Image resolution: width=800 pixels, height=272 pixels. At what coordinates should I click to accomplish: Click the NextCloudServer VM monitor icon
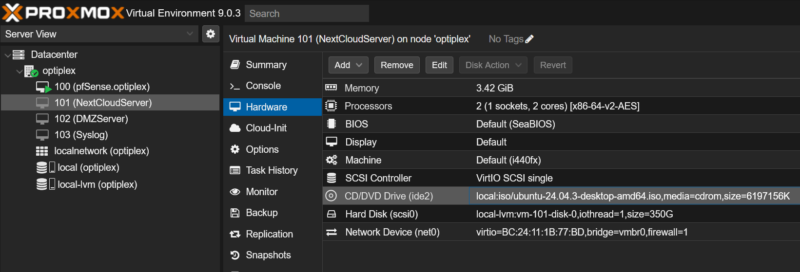42,103
